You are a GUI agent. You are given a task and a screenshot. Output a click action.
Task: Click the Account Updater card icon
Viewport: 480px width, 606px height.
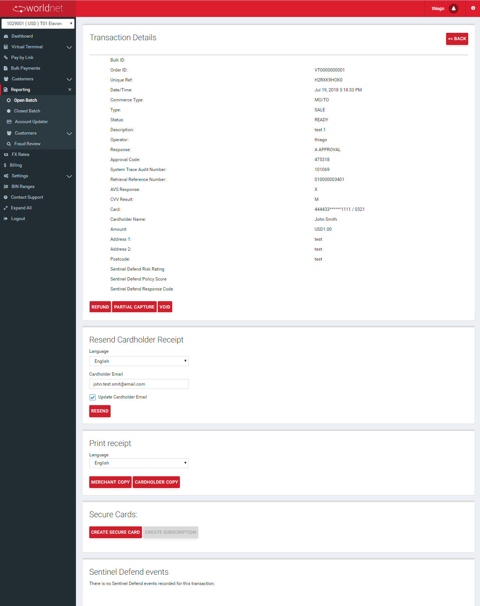point(9,122)
